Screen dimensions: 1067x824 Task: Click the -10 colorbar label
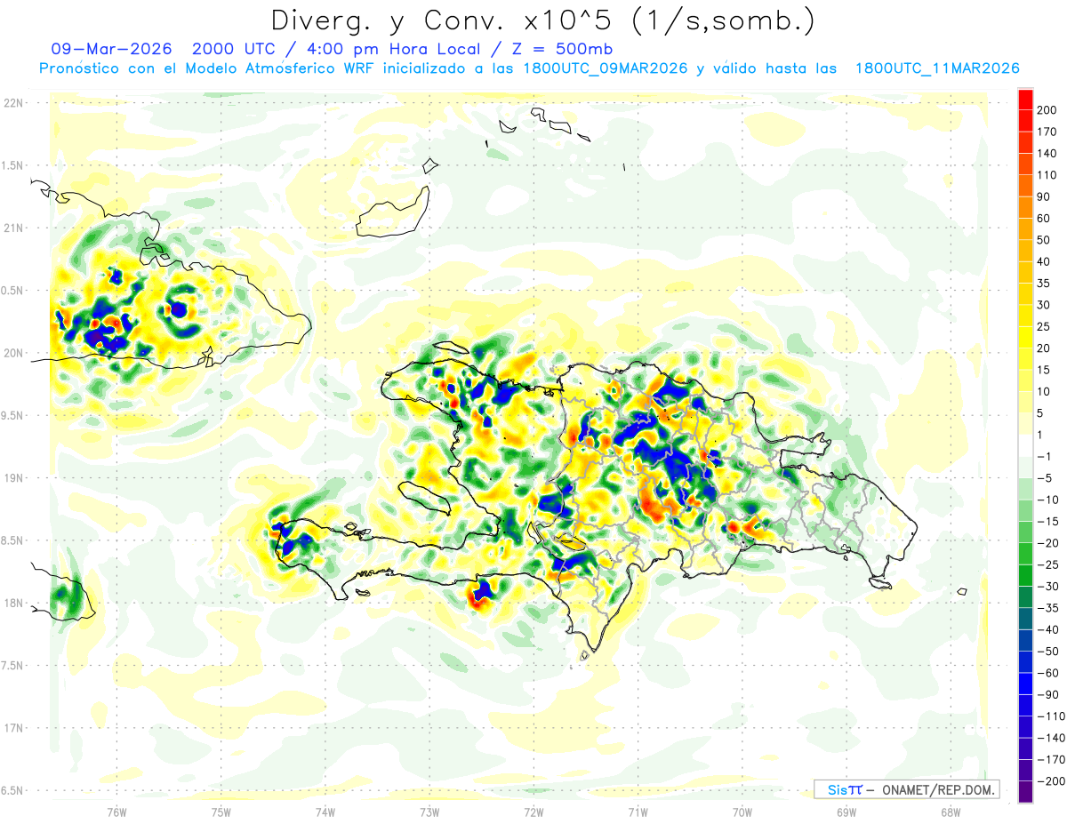point(1048,500)
